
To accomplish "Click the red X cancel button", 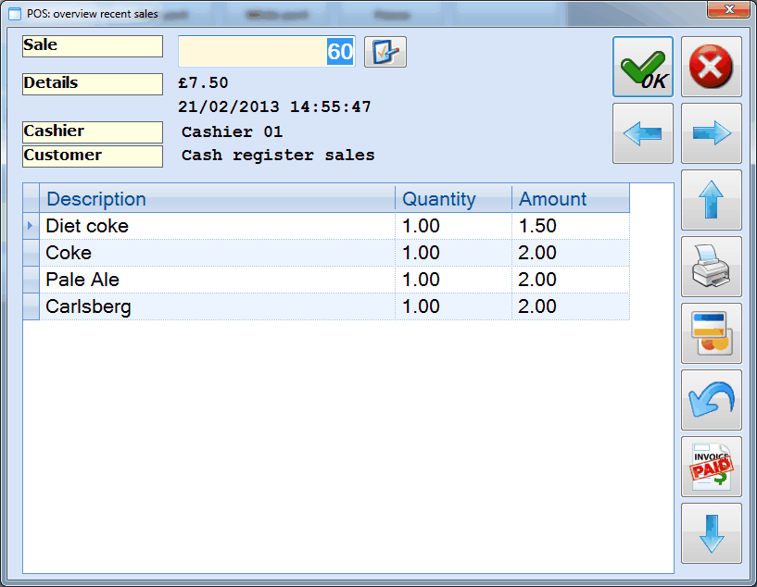I will (x=711, y=67).
